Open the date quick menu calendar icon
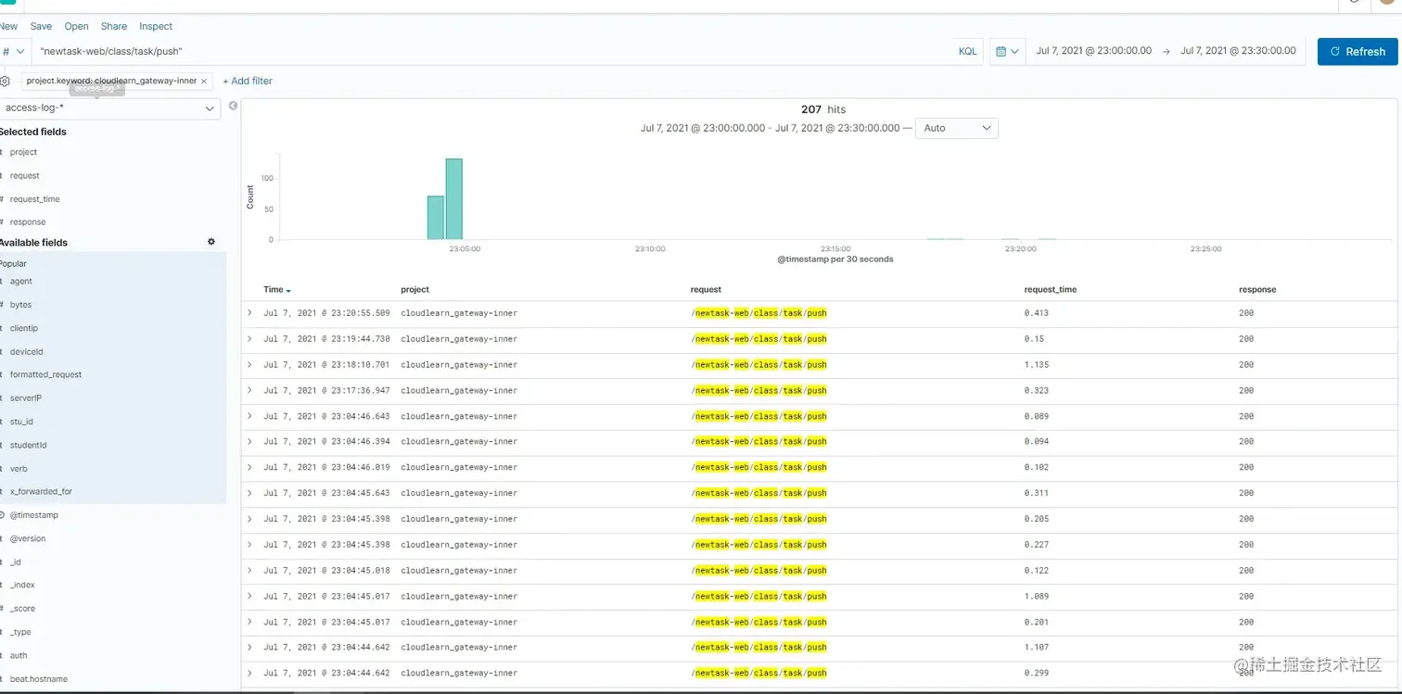Image resolution: width=1402 pixels, height=694 pixels. click(x=1007, y=52)
